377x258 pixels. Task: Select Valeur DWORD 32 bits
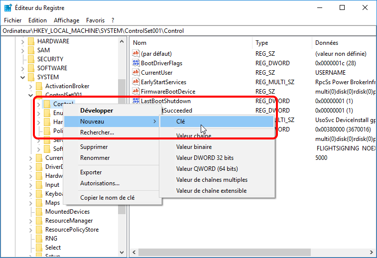tap(217, 158)
